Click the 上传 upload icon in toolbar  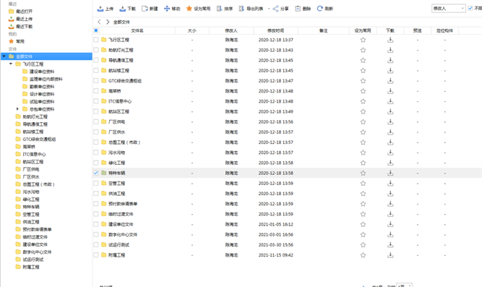point(100,9)
